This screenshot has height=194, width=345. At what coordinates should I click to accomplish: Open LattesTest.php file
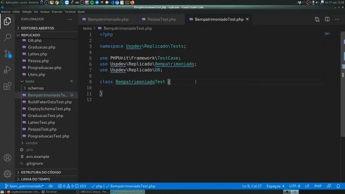(46, 122)
